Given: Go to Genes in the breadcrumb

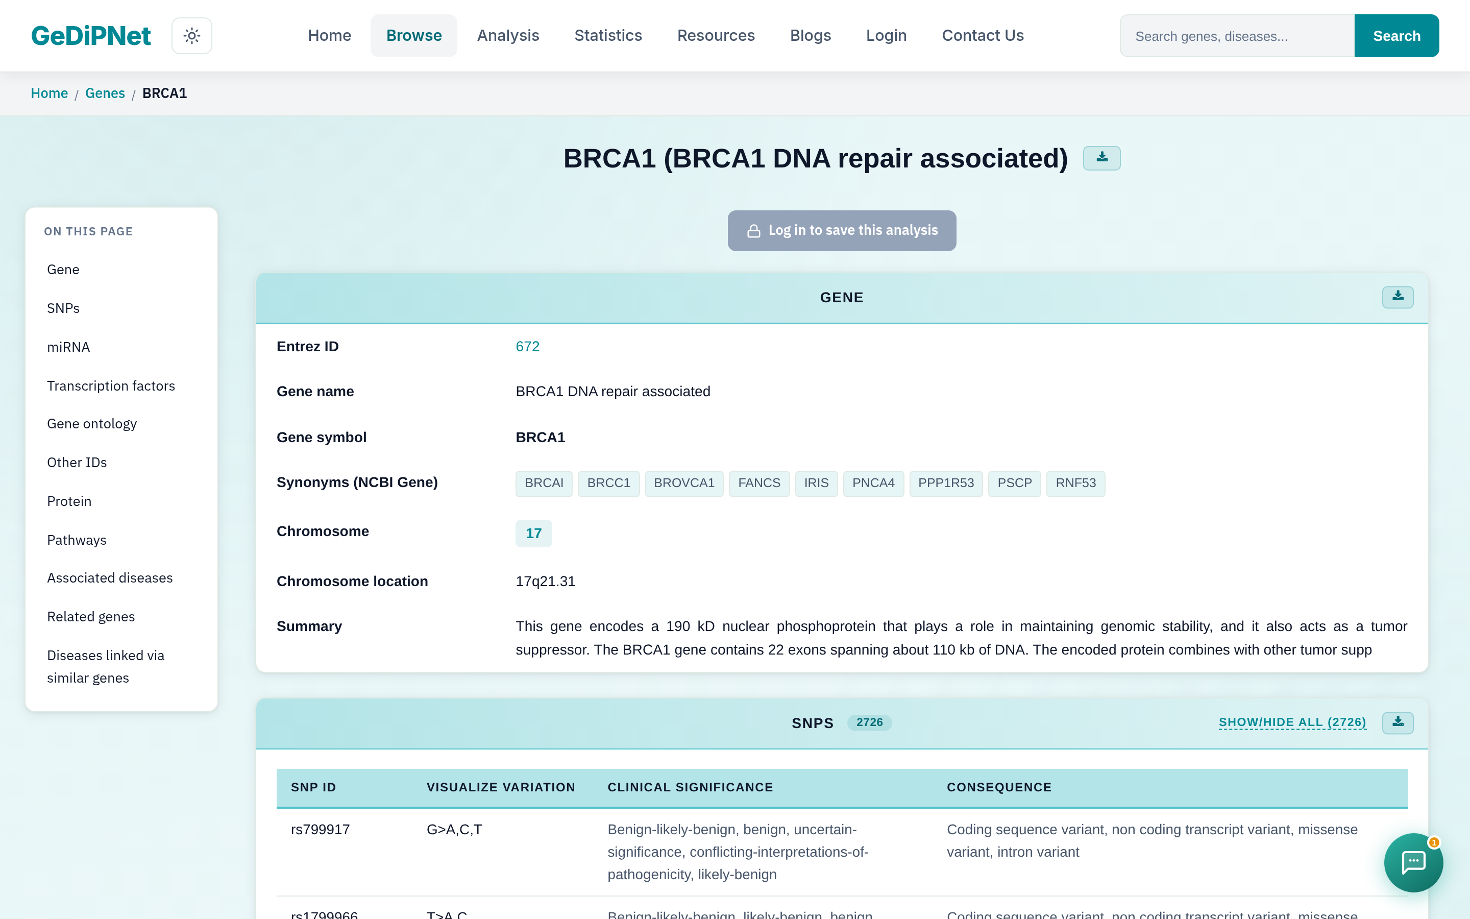Looking at the screenshot, I should 105,93.
